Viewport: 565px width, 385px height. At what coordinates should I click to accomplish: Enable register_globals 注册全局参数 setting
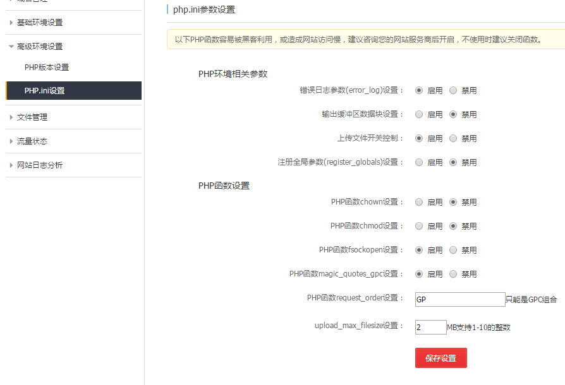[419, 163]
